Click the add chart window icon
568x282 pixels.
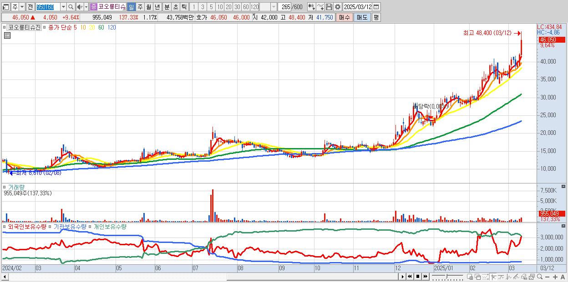(470, 277)
